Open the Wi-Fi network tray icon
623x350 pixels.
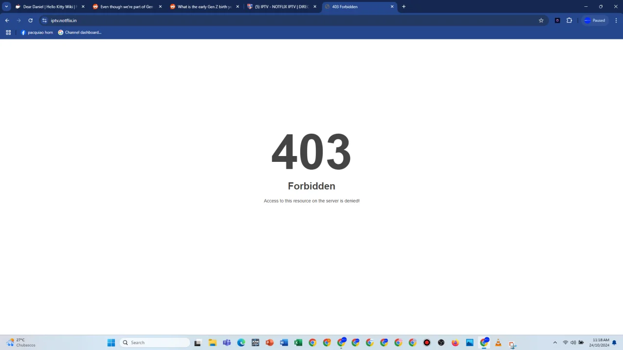pyautogui.click(x=566, y=343)
